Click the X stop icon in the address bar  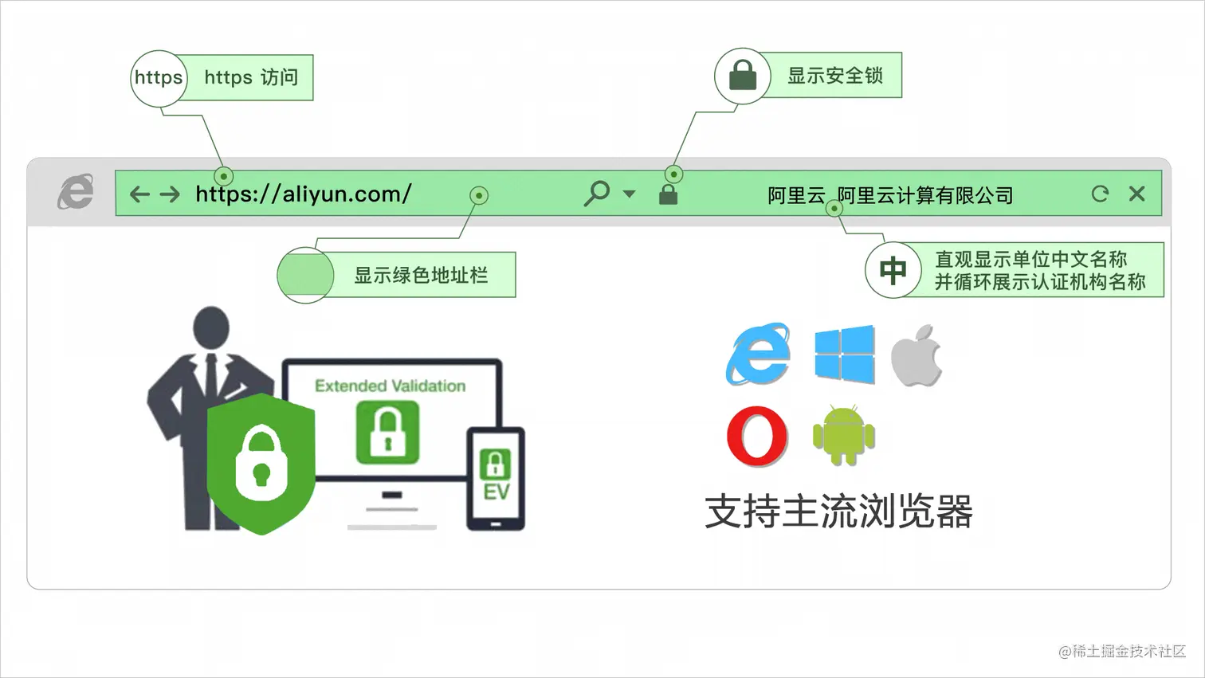coord(1137,194)
